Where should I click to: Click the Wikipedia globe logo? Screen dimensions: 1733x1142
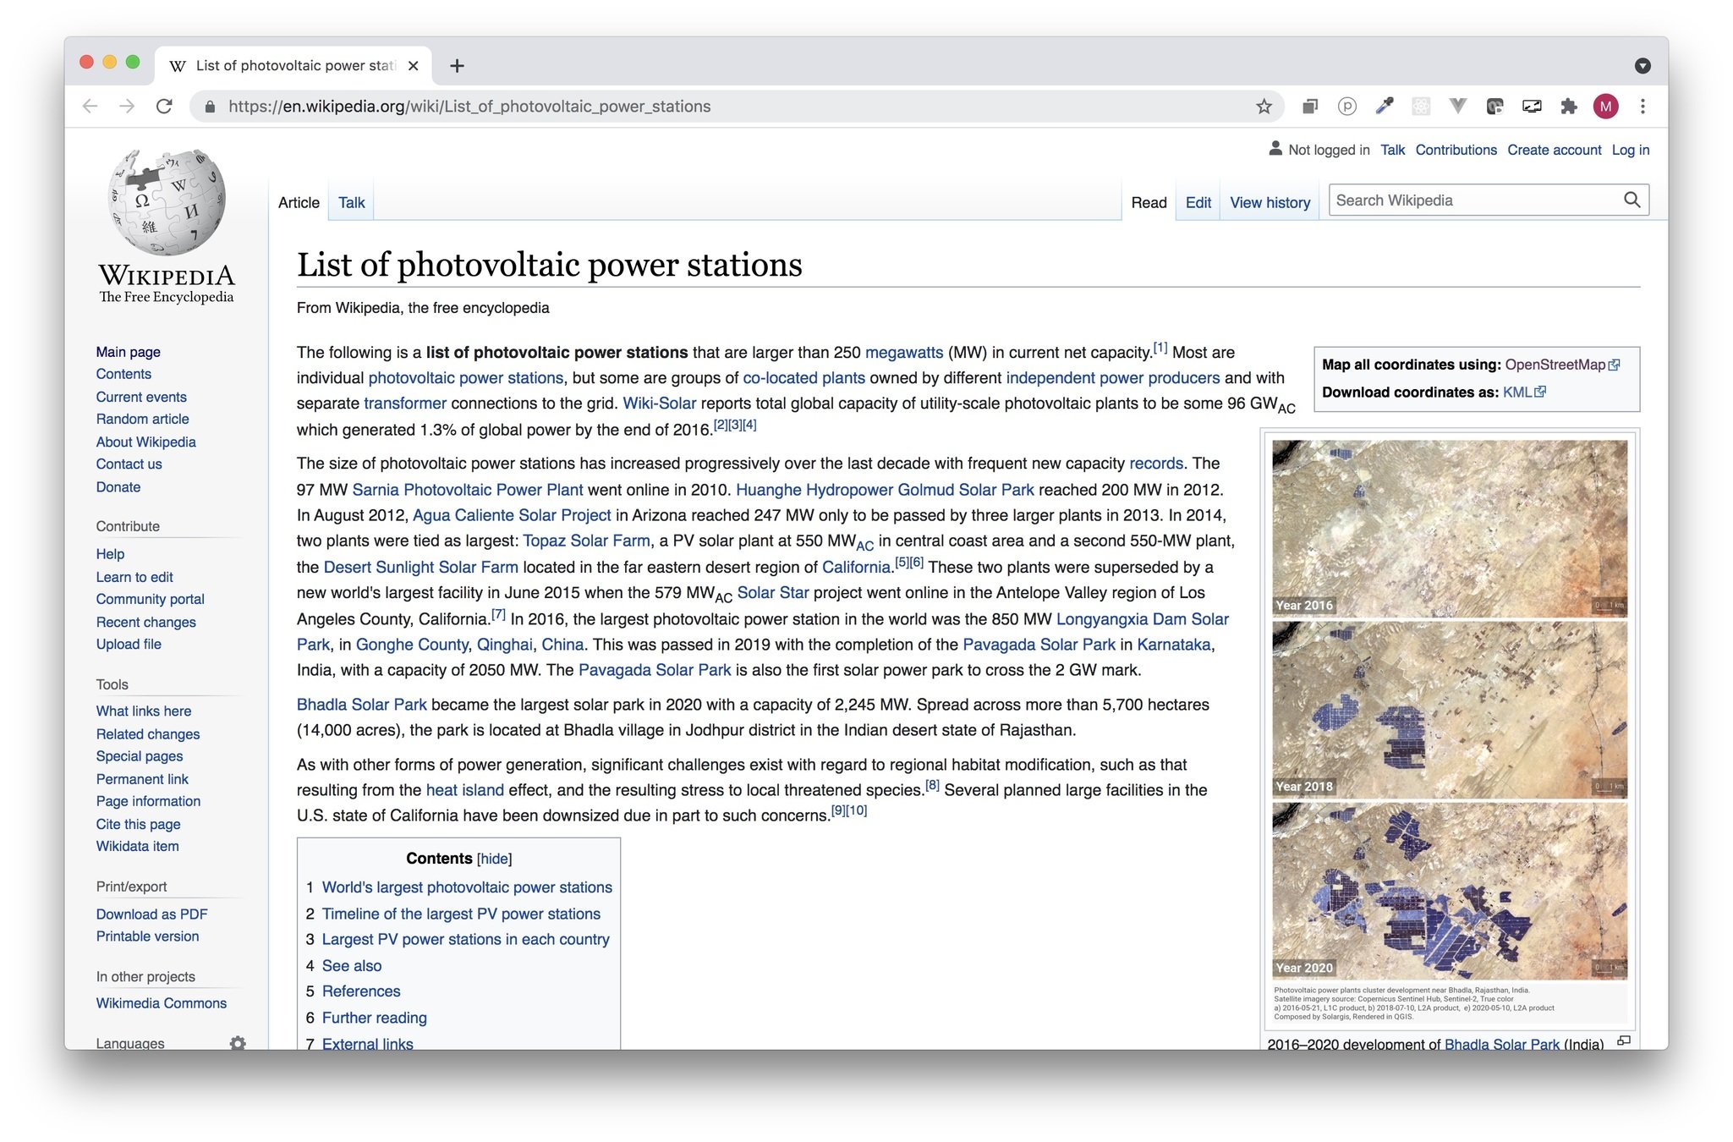coord(167,203)
